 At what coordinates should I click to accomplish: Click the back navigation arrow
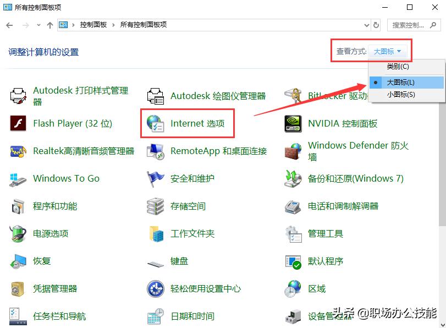9,25
